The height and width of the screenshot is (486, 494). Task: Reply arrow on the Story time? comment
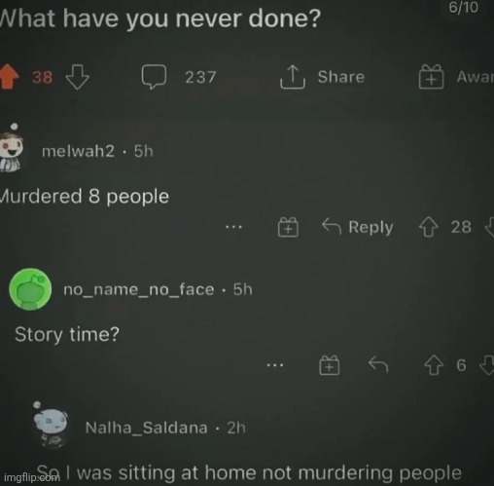click(x=378, y=364)
